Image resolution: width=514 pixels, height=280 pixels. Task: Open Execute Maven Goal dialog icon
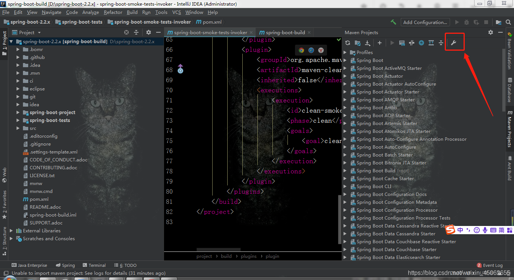click(402, 43)
